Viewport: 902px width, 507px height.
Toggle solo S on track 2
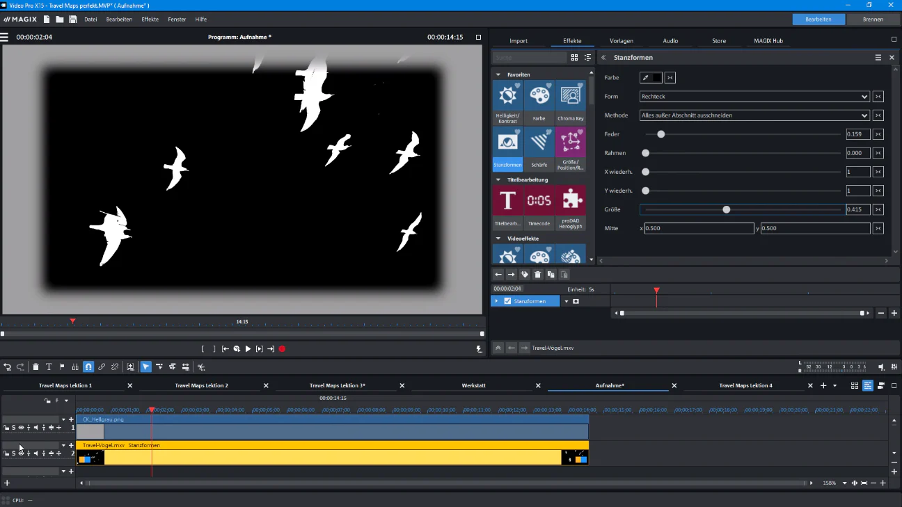click(x=13, y=453)
